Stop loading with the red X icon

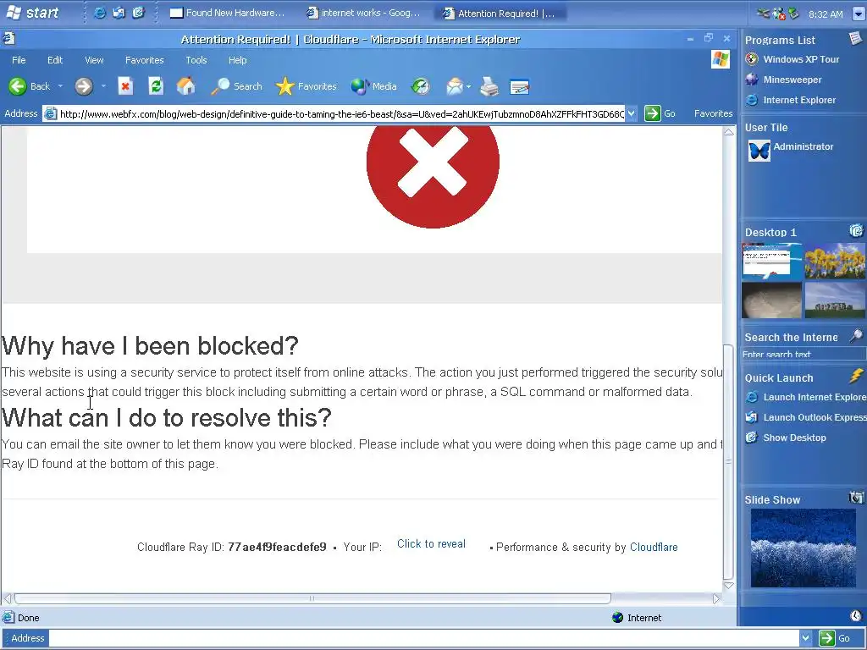[x=125, y=86]
